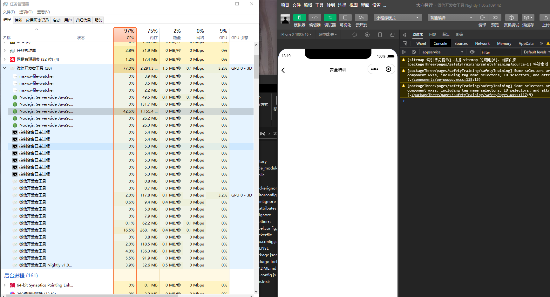This screenshot has height=297, width=550.
Task: Sort processes by the GPU 引擎 column header
Action: point(241,34)
